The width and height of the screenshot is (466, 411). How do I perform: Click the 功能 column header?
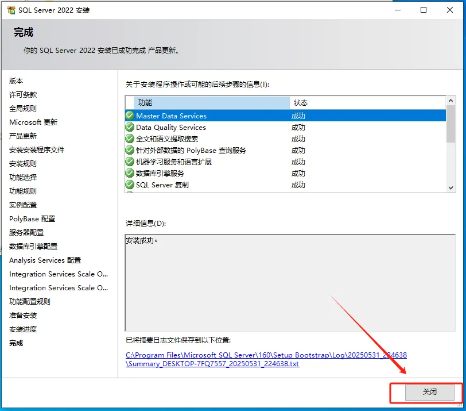212,103
